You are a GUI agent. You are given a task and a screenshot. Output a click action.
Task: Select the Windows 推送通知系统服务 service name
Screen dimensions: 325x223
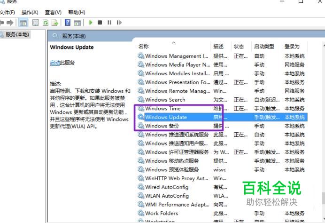point(177,135)
